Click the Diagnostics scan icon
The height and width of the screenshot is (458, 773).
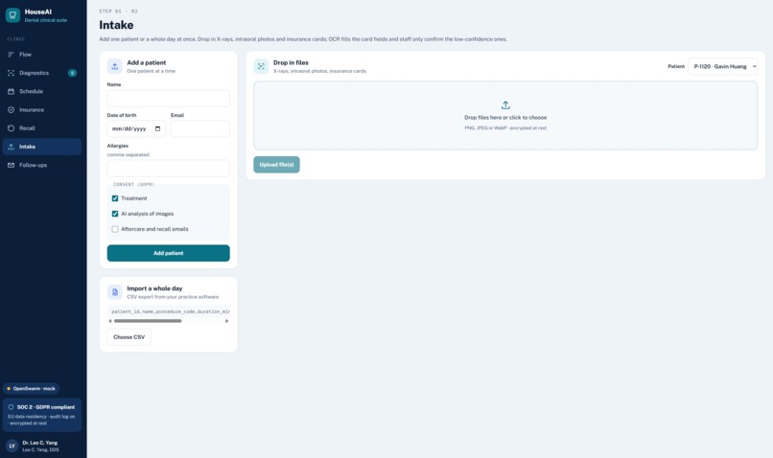(x=11, y=73)
